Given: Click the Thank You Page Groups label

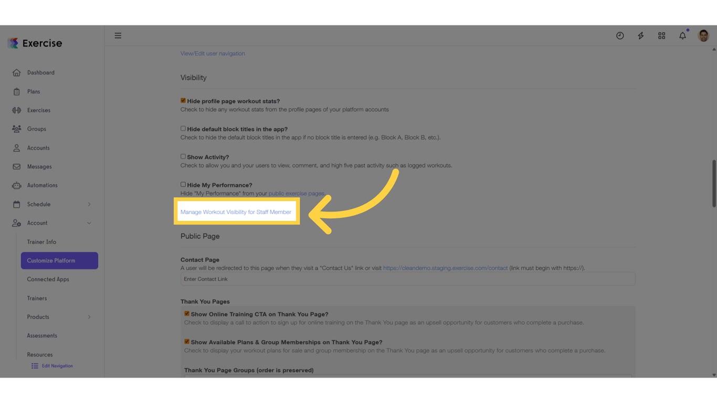Looking at the screenshot, I should (x=249, y=370).
